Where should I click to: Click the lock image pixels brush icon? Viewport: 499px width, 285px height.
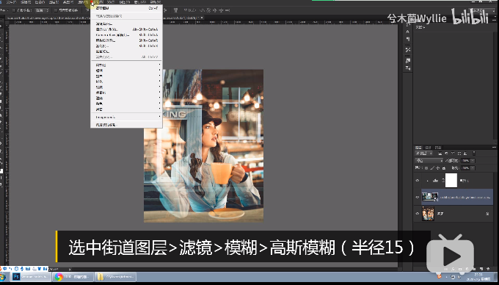click(432, 168)
